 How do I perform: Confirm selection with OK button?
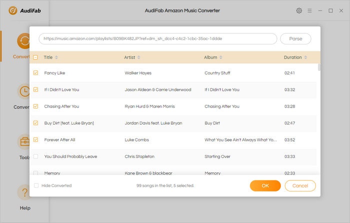265,185
